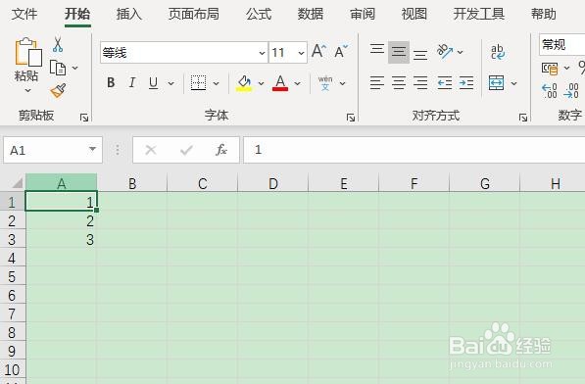Click the Accounting number format icon

550,69
